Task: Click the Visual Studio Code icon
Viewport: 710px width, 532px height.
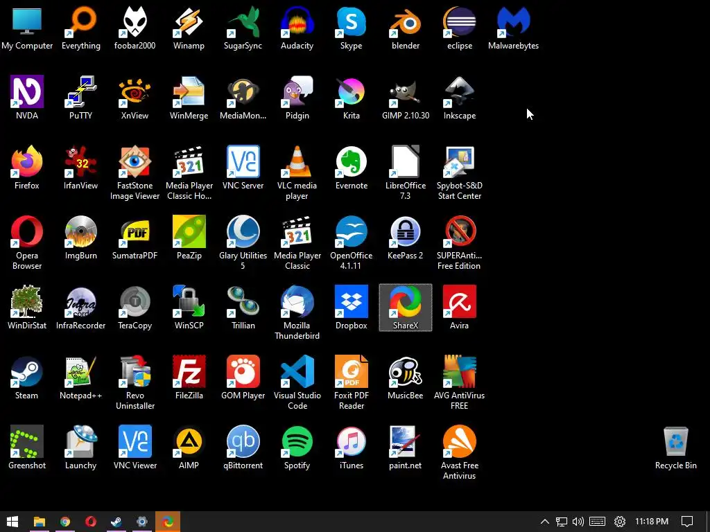Action: tap(297, 382)
